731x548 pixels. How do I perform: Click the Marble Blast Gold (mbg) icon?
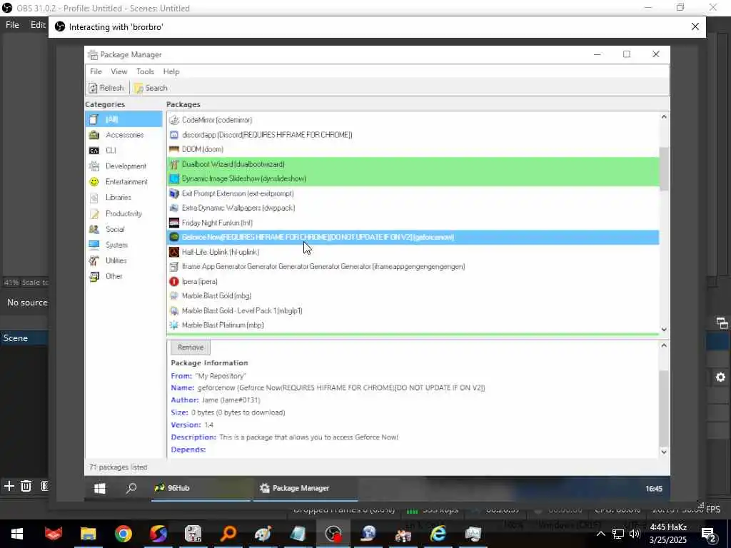(x=174, y=296)
